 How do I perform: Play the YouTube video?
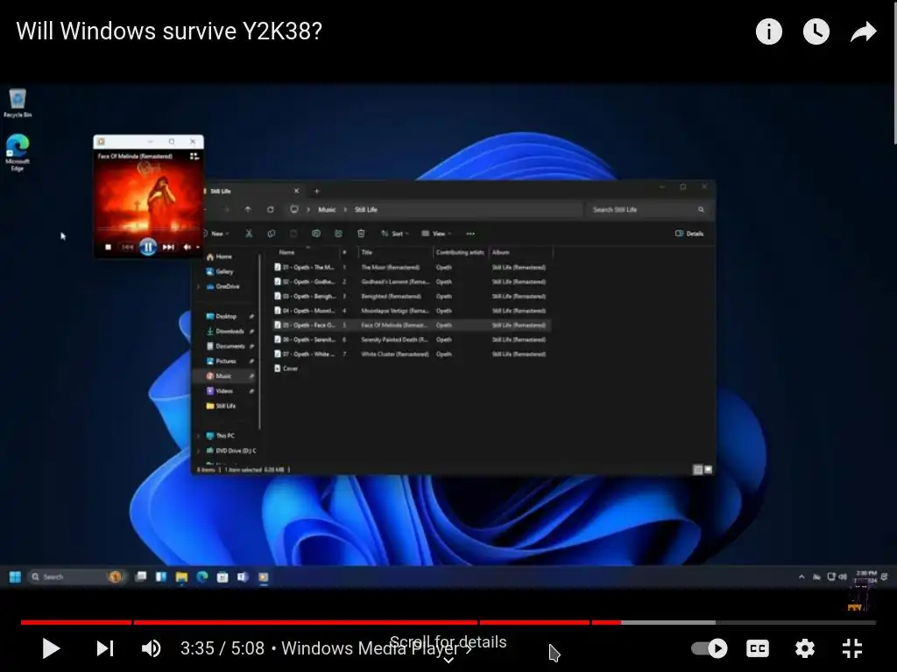point(51,648)
